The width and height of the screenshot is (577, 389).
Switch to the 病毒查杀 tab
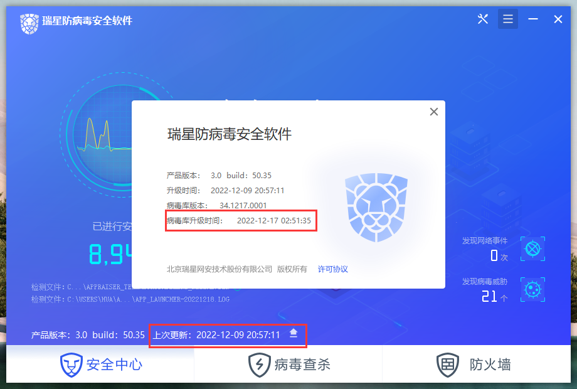coord(289,365)
